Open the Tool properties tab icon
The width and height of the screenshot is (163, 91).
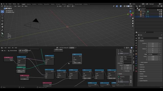coord(136,35)
